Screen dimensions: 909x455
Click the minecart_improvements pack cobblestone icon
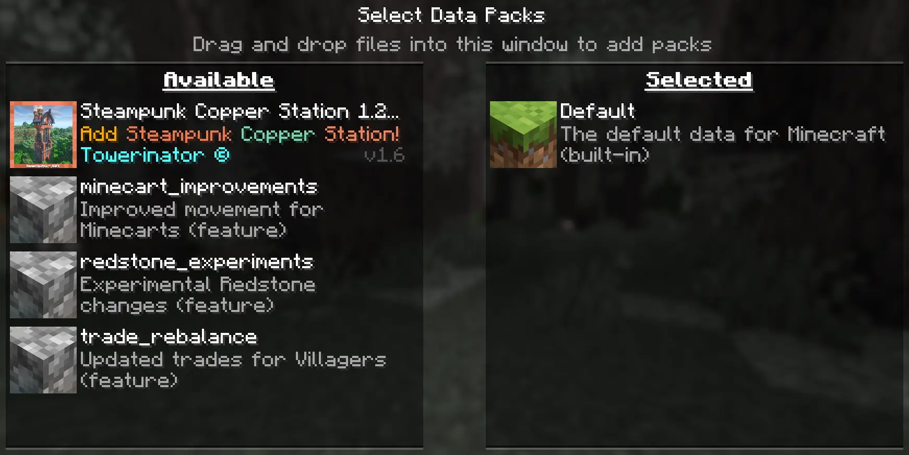coord(43,210)
